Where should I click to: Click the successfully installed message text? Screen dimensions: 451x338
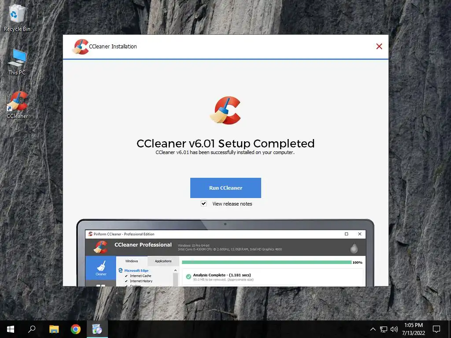coord(225,152)
